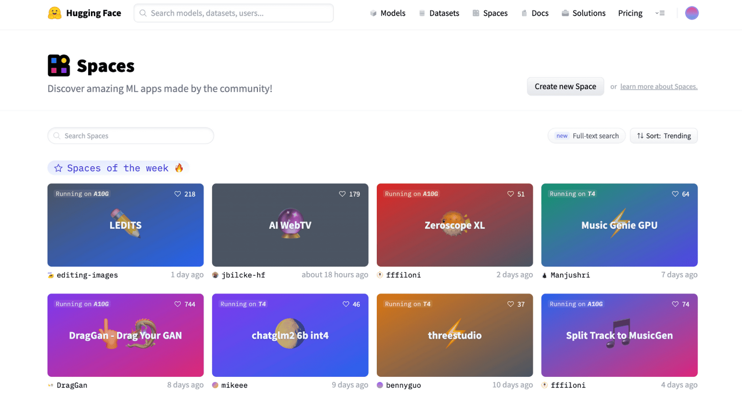Open editing-images author link
Image resolution: width=742 pixels, height=418 pixels.
point(88,275)
